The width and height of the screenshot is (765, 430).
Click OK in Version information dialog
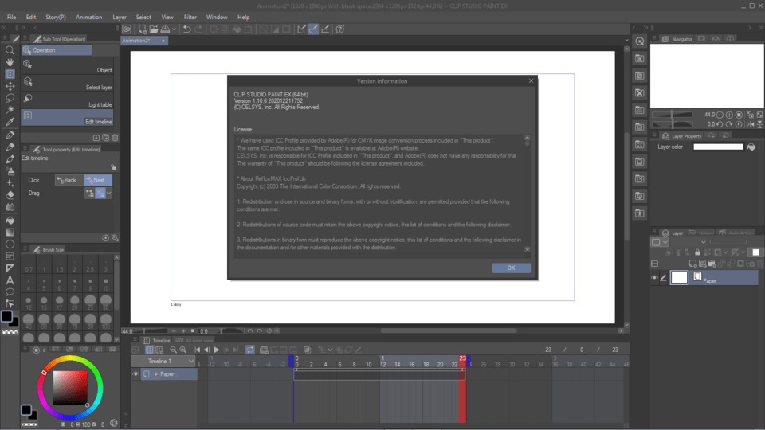click(x=511, y=268)
